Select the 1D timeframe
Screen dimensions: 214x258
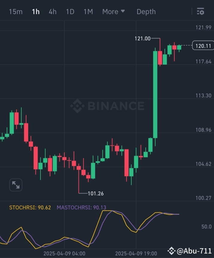point(70,11)
